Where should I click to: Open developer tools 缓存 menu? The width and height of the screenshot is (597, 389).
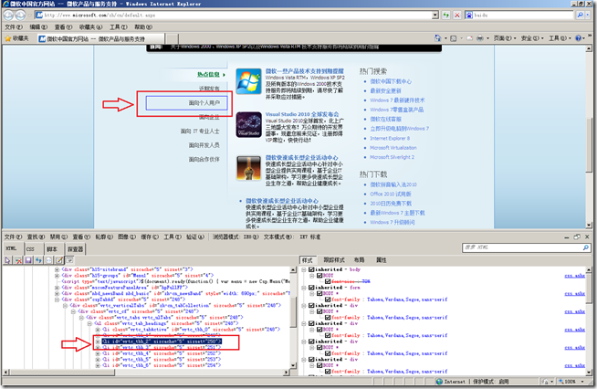tap(150, 237)
